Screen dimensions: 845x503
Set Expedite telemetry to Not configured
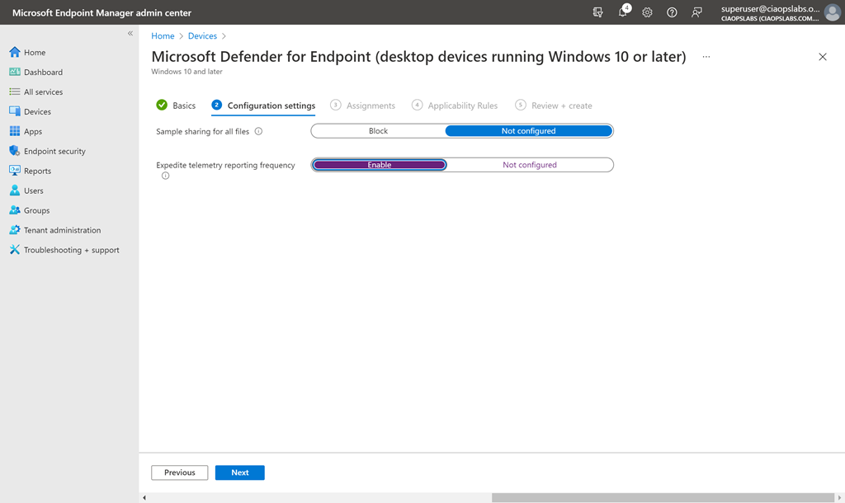529,165
